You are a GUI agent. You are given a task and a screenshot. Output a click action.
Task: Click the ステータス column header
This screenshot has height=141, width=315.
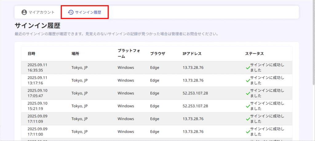coord(254,53)
